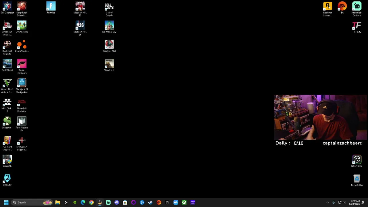Viewport: 368px width, 207px height.
Task: Click the CarX Street icon
Action: [x=7, y=65]
